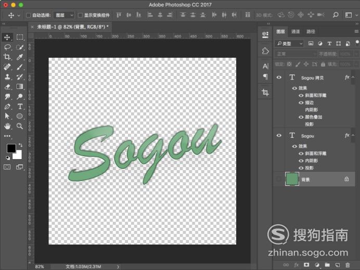Screen dimensions: 360x270
Task: Select the Gradient tool
Action: 20,86
